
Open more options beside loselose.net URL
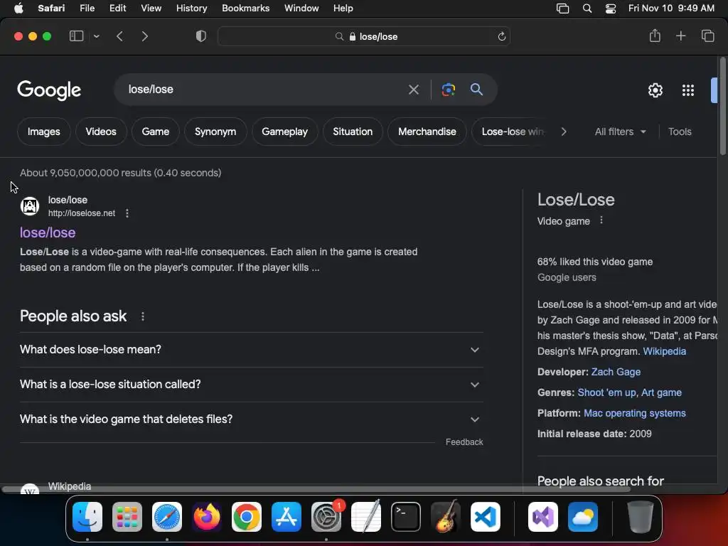click(127, 213)
